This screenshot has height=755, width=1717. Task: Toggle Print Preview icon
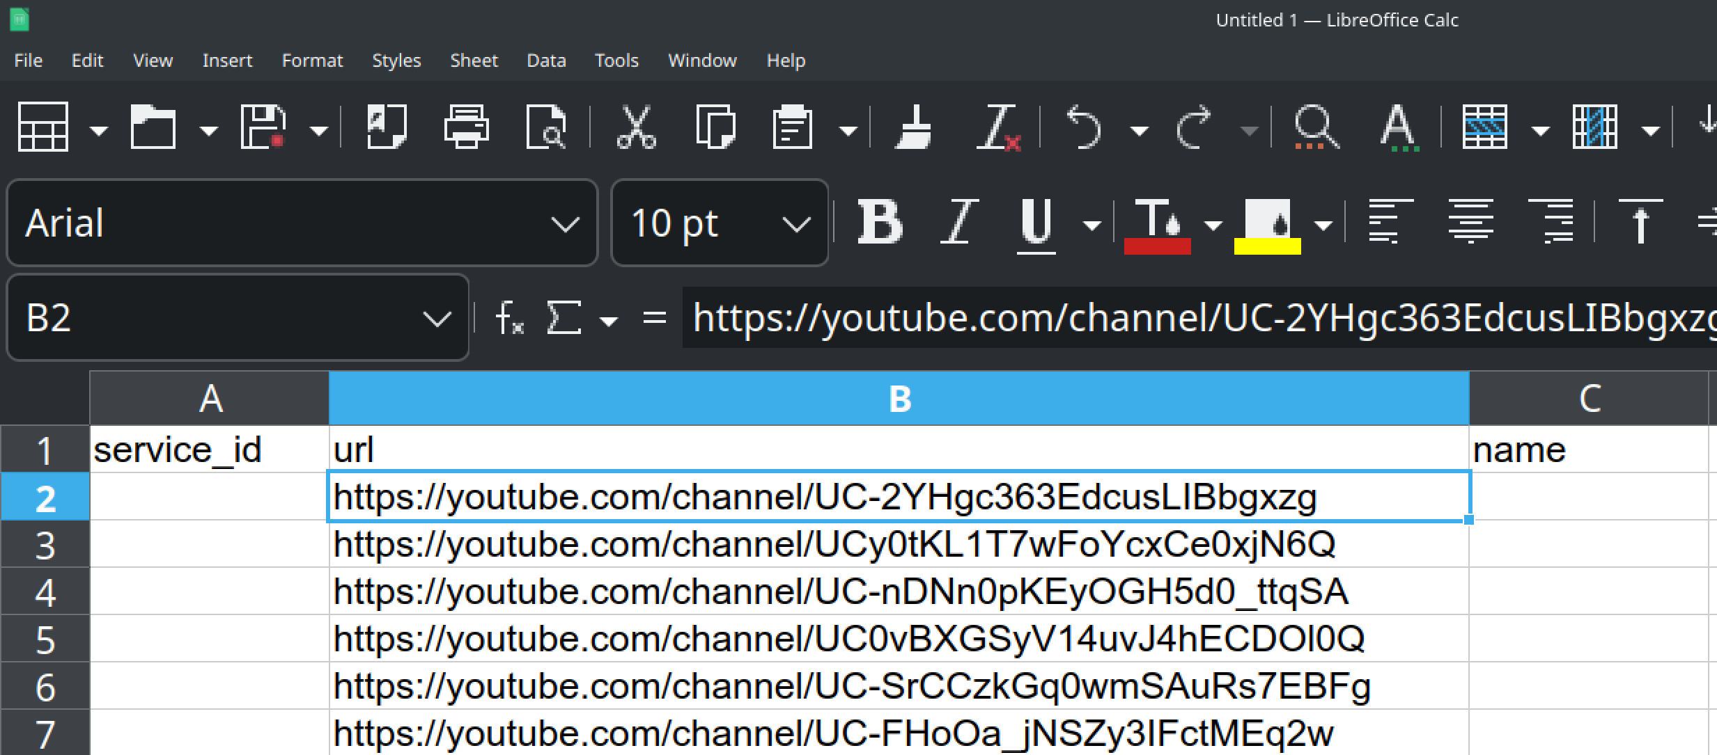tap(546, 127)
